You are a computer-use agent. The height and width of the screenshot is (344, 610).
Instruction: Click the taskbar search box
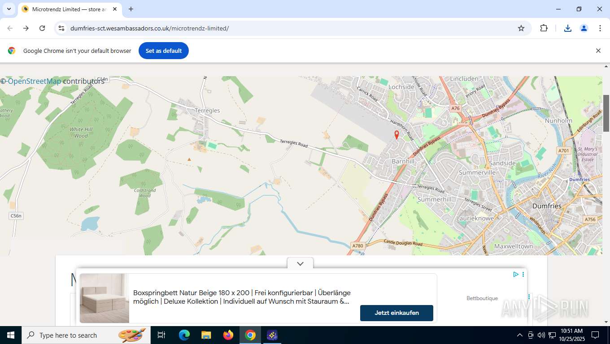(85, 335)
